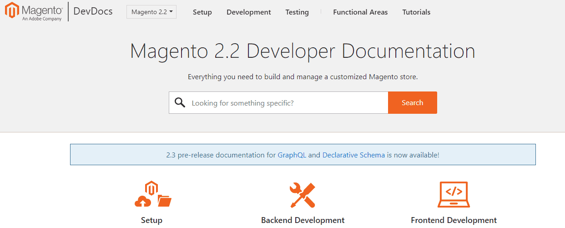This screenshot has width=565, height=228.
Task: Click the Magento 2.2 Developer Documentation title
Action: [x=303, y=51]
